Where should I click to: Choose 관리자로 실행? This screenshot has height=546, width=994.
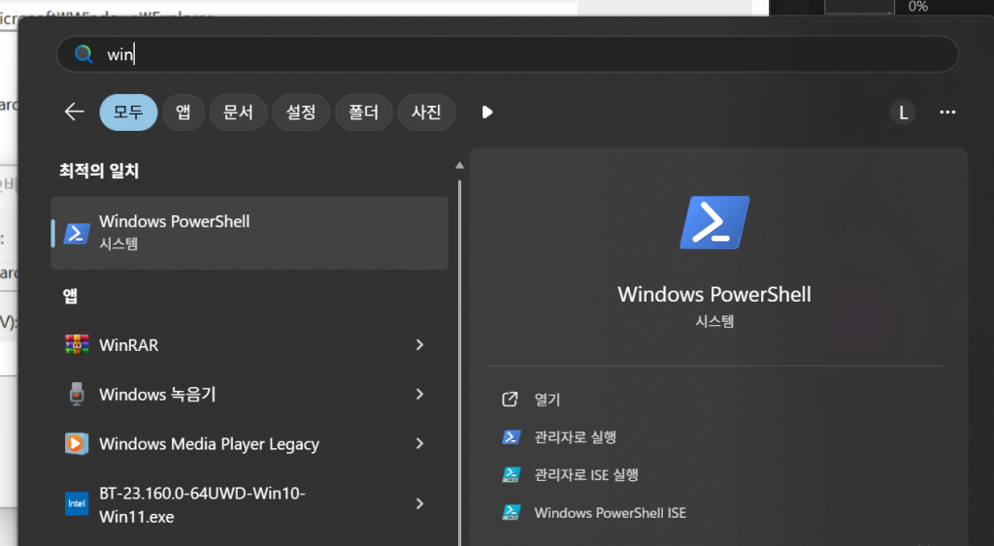click(x=575, y=437)
